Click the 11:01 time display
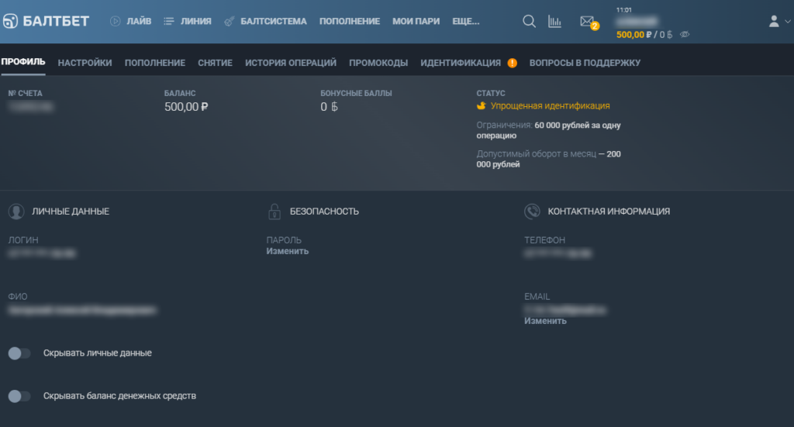The width and height of the screenshot is (794, 427). tap(624, 10)
